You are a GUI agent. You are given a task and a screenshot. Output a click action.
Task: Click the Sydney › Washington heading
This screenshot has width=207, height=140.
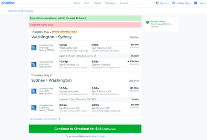[x=52, y=81]
